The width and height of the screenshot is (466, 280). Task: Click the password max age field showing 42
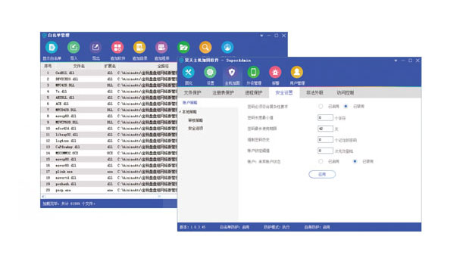pyautogui.click(x=325, y=129)
